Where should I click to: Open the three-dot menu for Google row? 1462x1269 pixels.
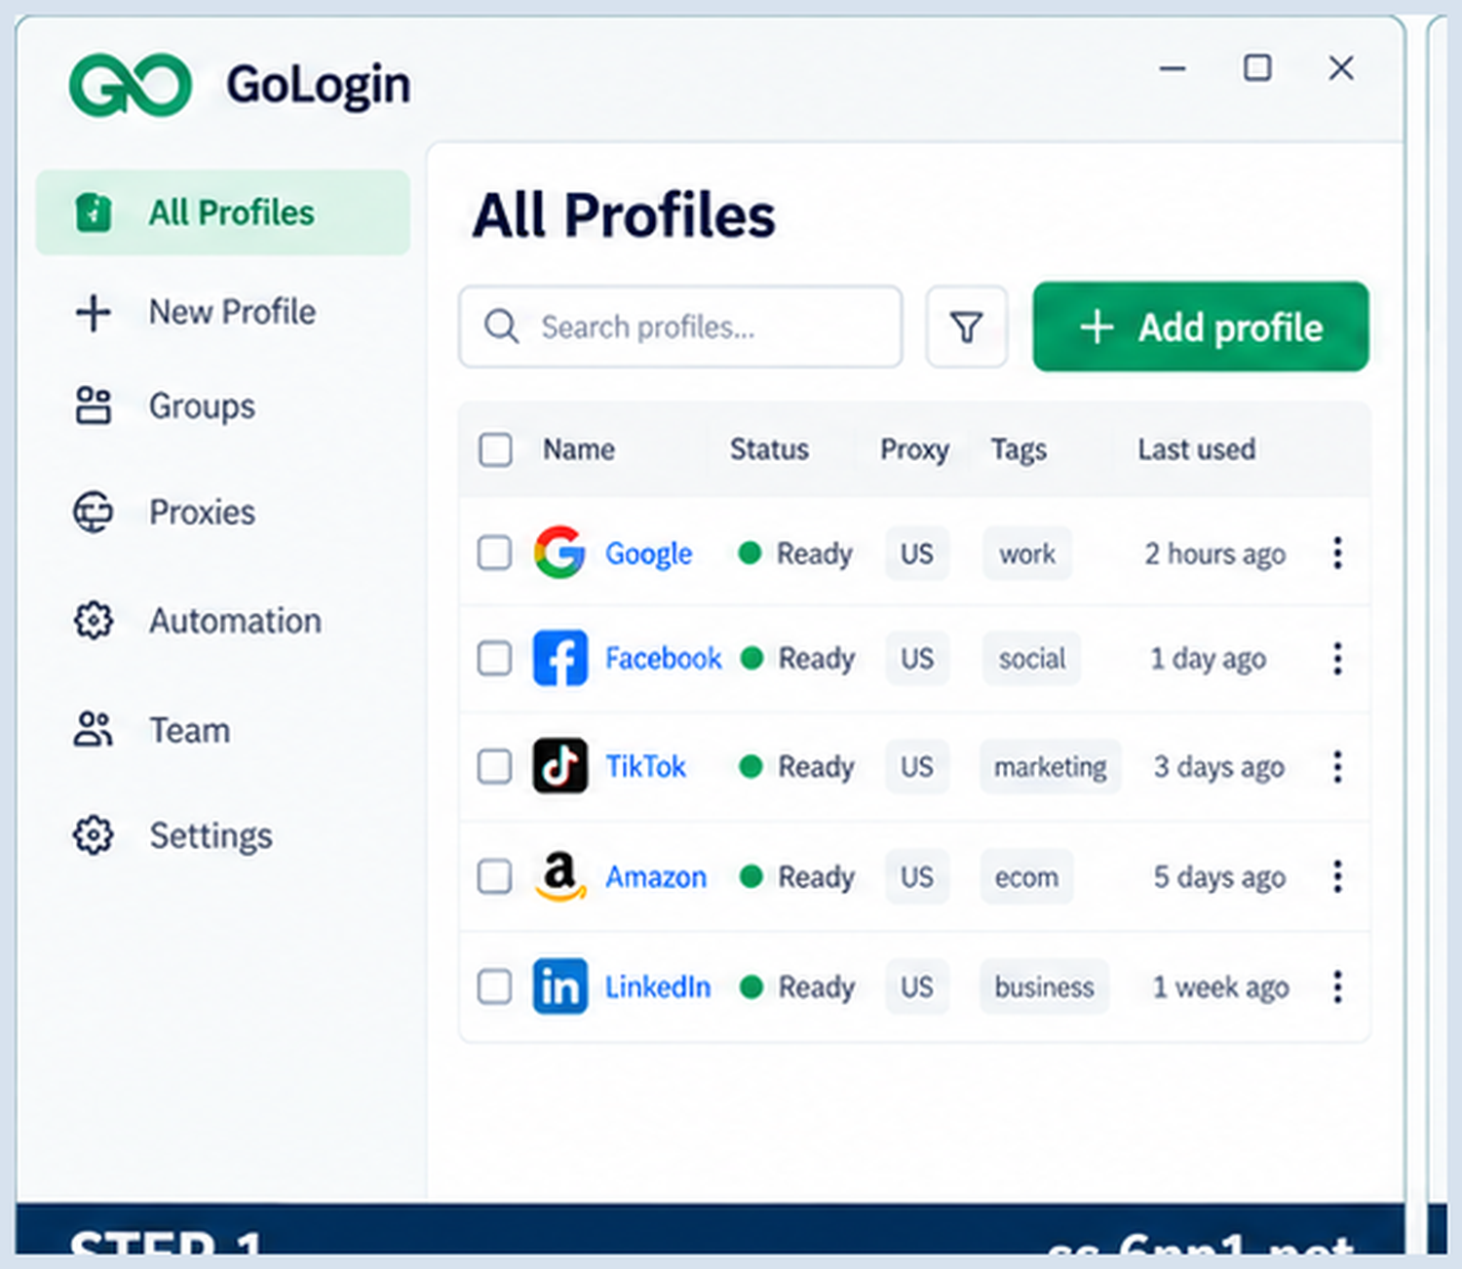click(x=1337, y=553)
